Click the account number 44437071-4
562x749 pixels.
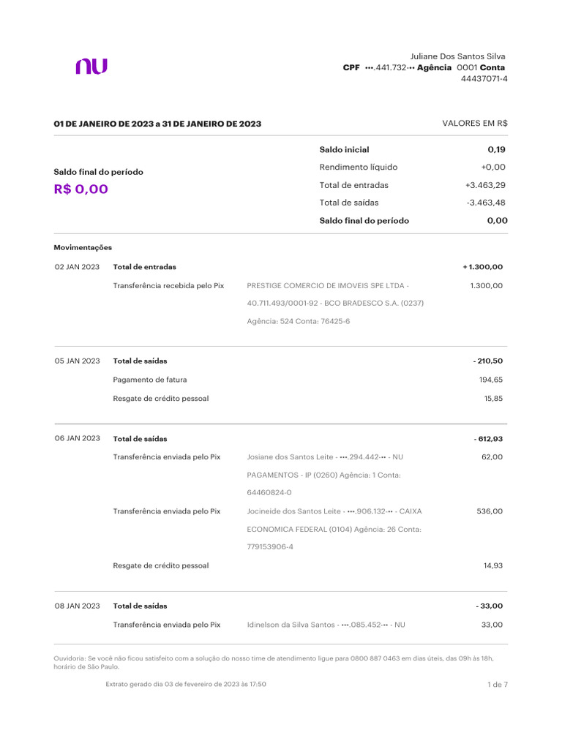[484, 79]
